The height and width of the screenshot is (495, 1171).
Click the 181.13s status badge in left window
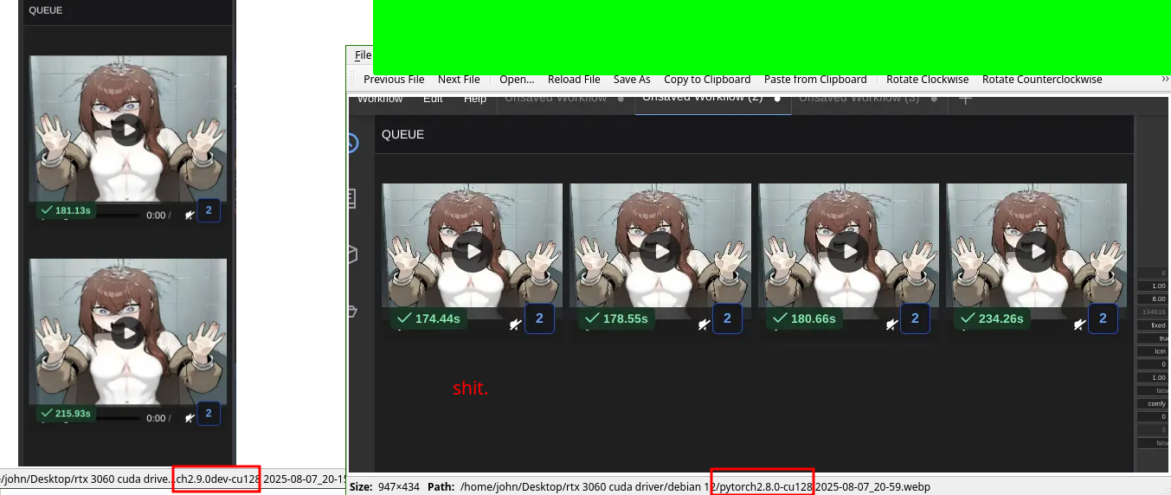click(66, 210)
